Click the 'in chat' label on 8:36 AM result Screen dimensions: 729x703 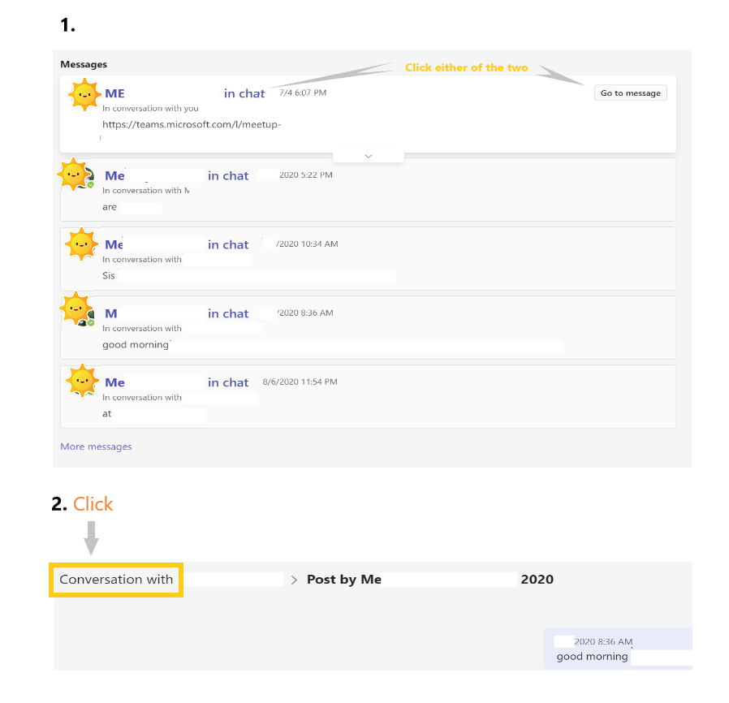click(228, 313)
